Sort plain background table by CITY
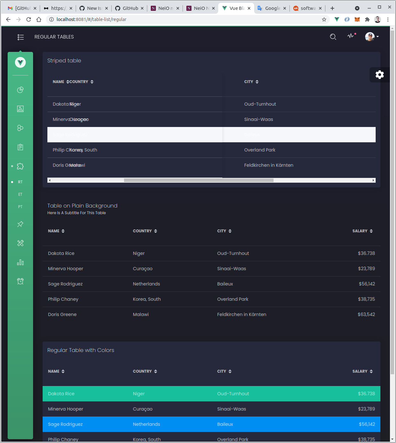The height and width of the screenshot is (443, 396). 224,231
